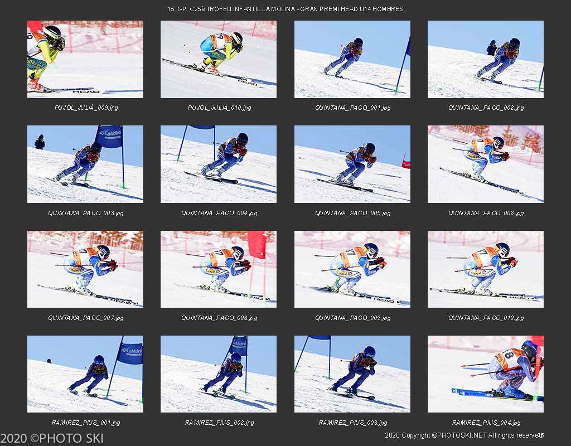Select the QUINTANA_PACO_002.jpg photo
Image resolution: width=571 pixels, height=446 pixels.
pos(486,59)
